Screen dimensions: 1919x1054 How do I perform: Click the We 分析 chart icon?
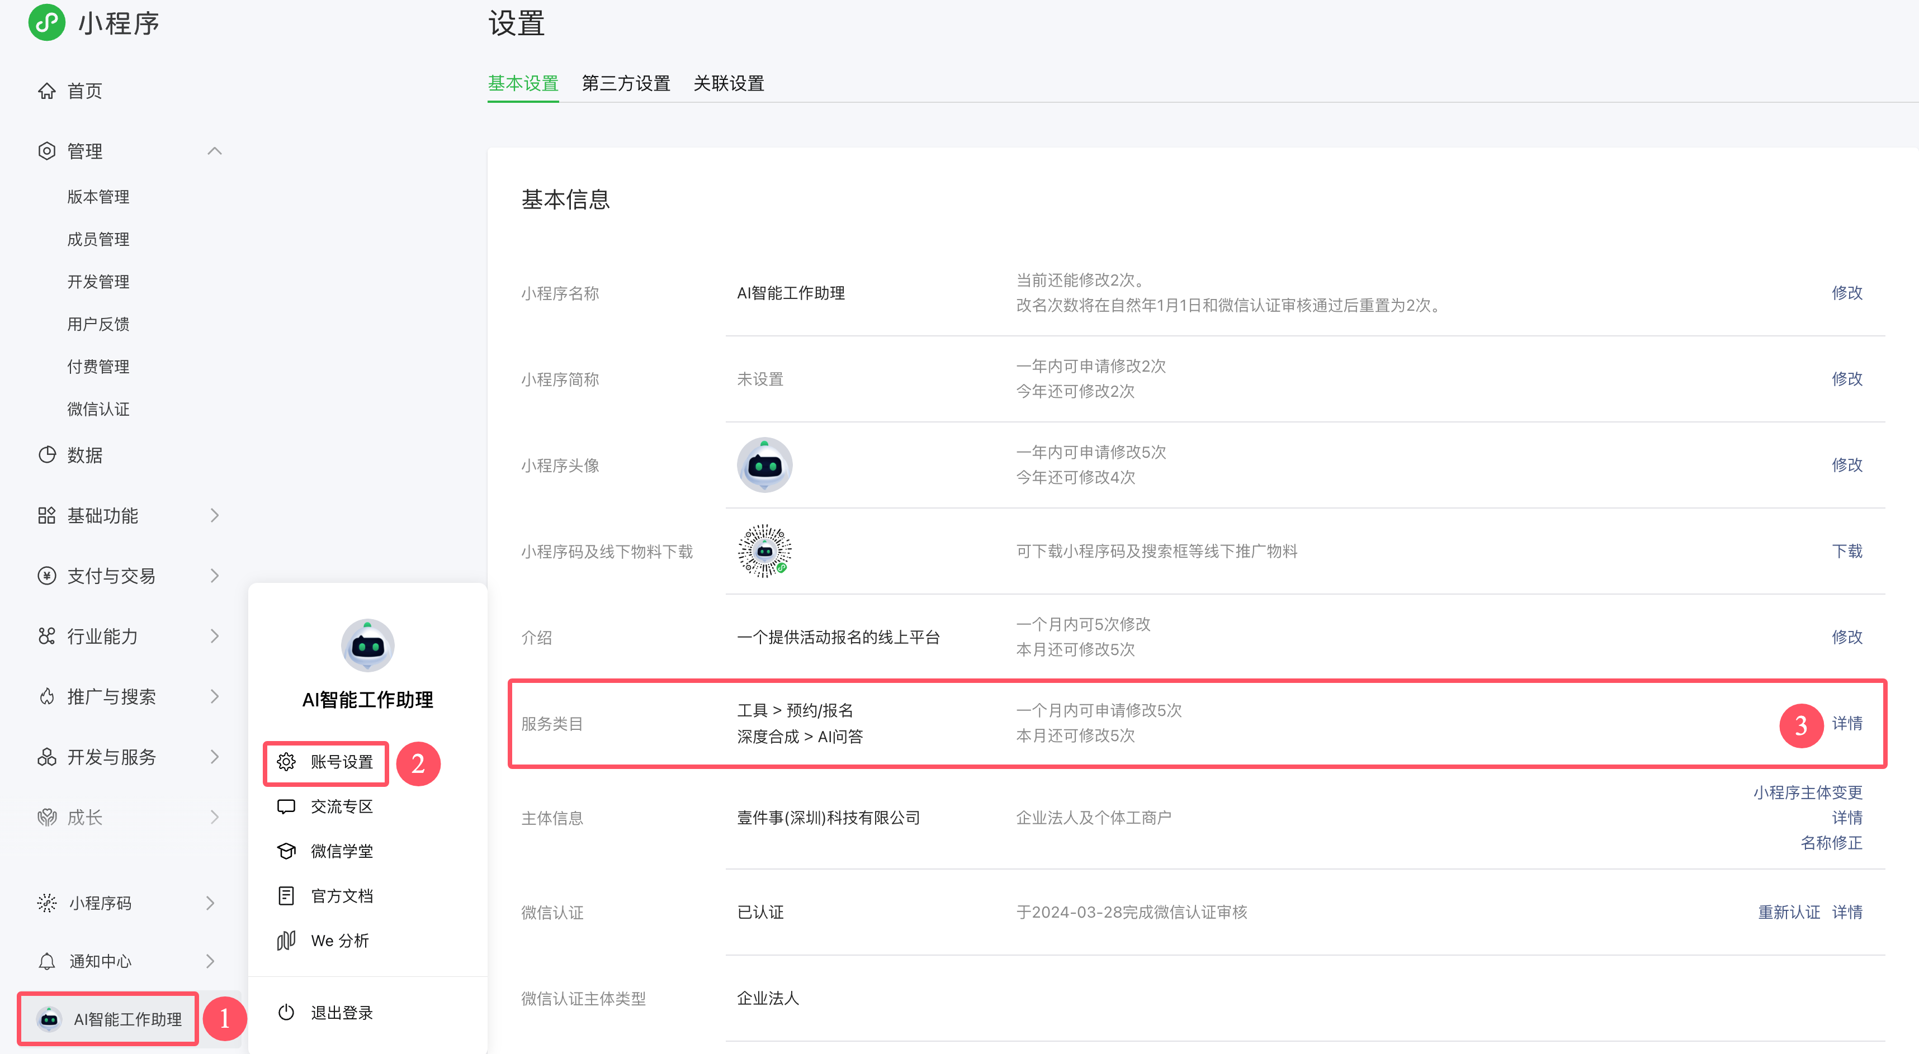287,940
